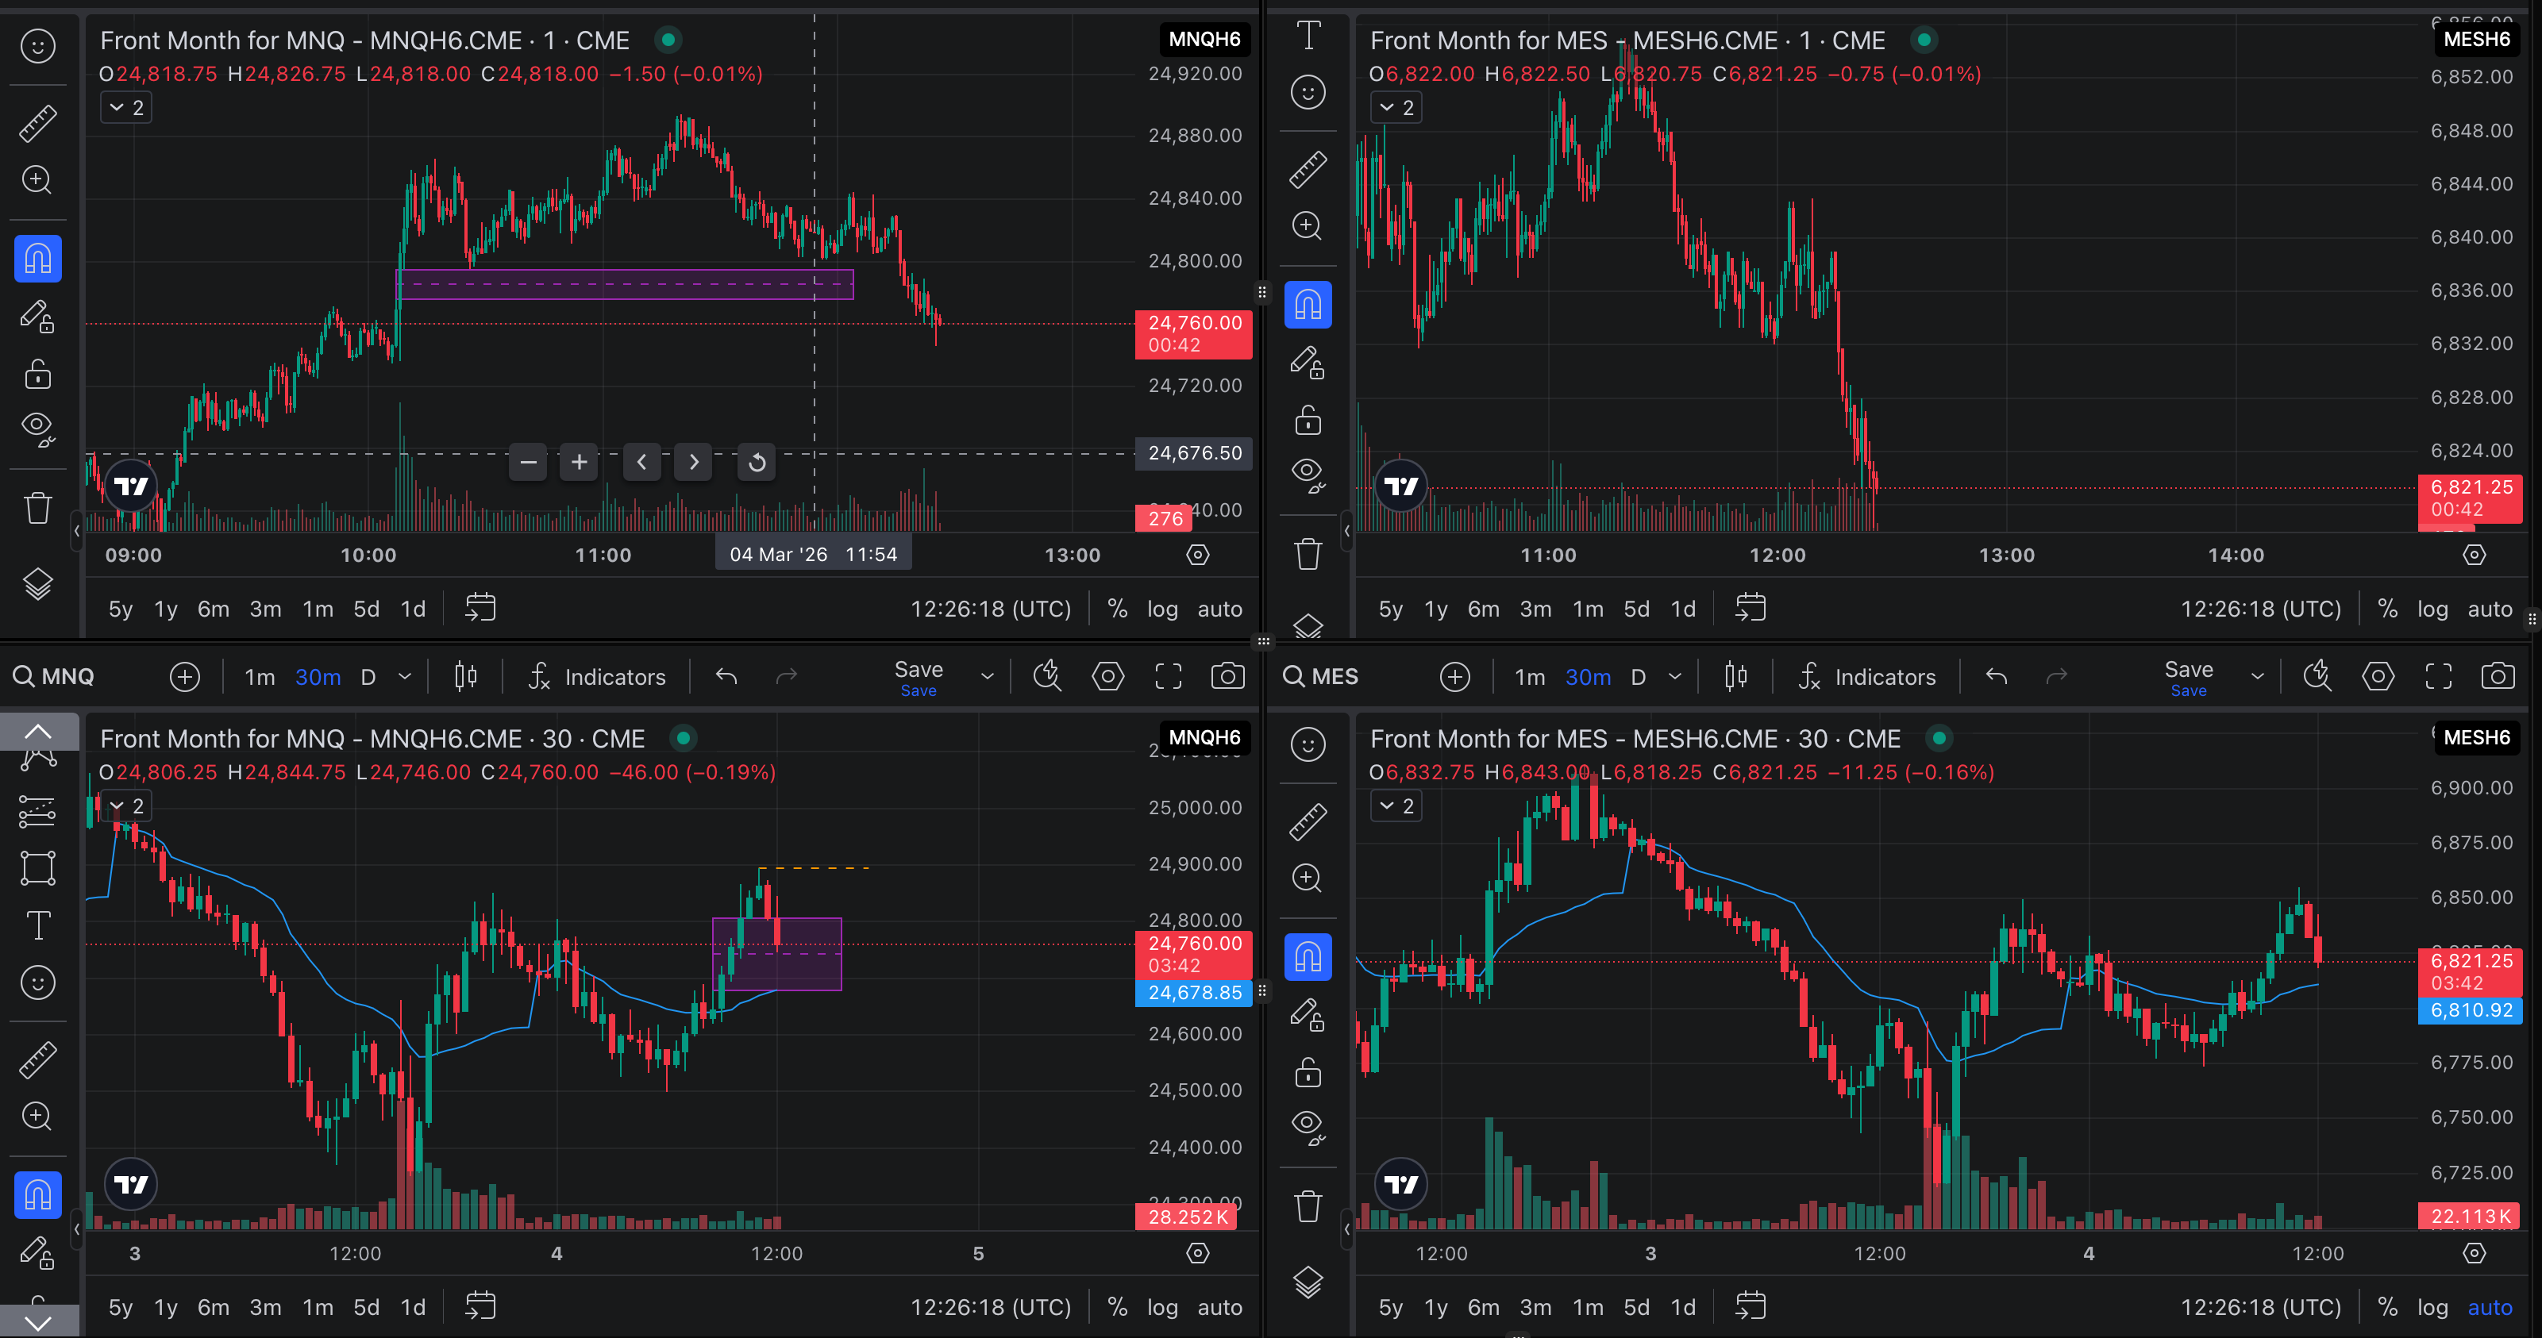Reset chart view in MNQ navigation controls

pyautogui.click(x=757, y=462)
